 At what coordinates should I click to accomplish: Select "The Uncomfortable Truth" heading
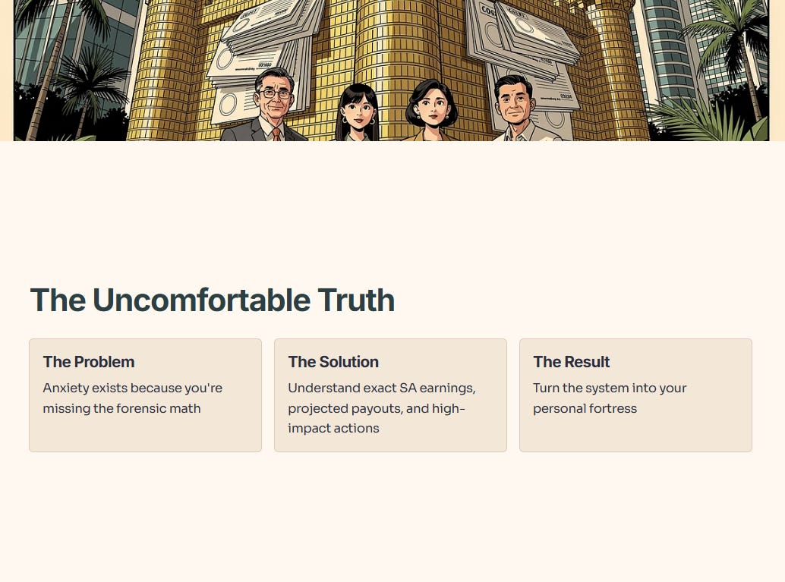click(213, 300)
